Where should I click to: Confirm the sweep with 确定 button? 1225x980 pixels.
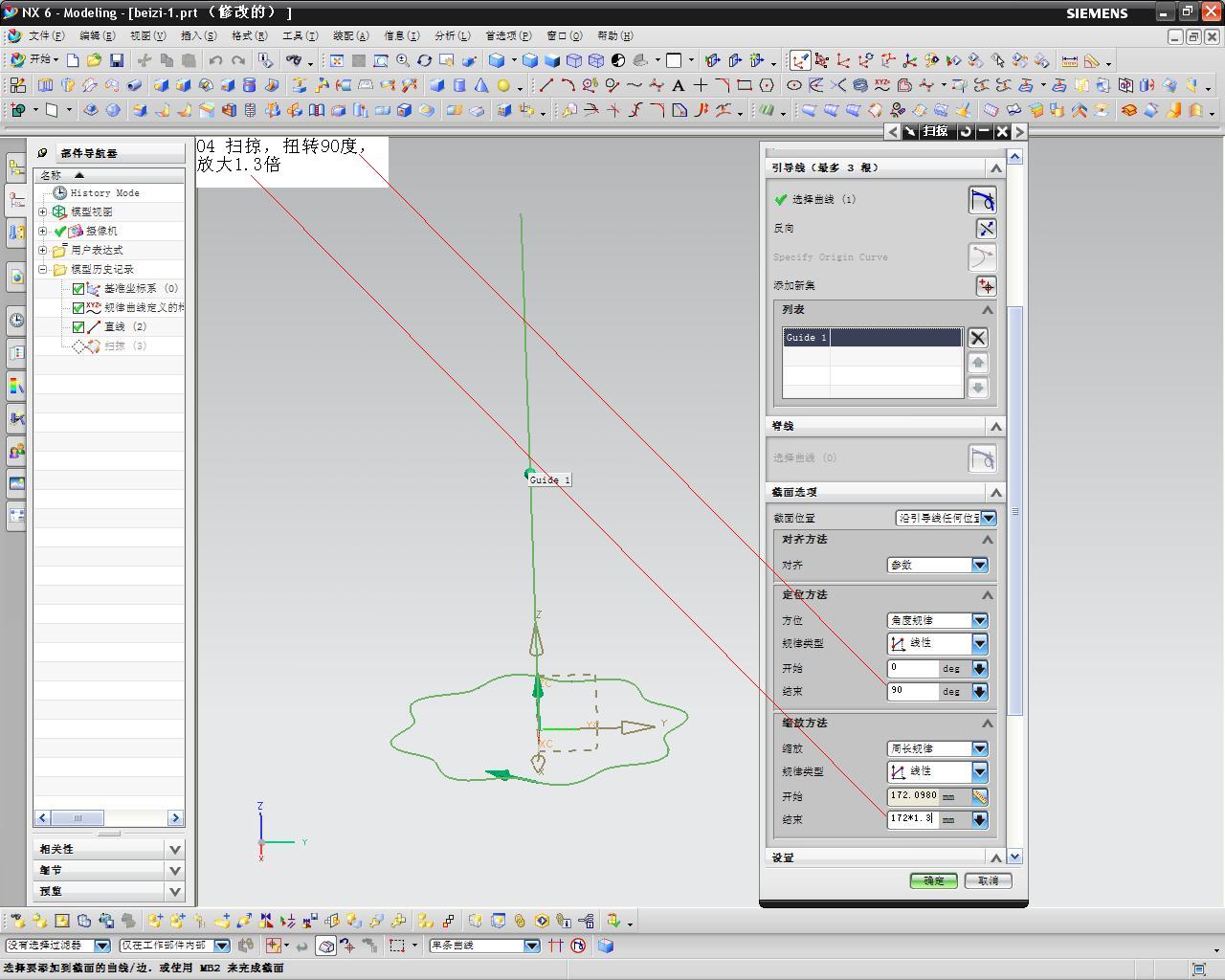[x=933, y=880]
